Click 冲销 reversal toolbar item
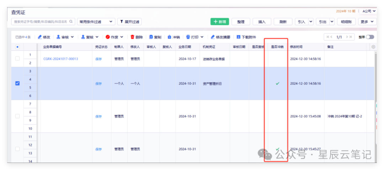 [174, 37]
